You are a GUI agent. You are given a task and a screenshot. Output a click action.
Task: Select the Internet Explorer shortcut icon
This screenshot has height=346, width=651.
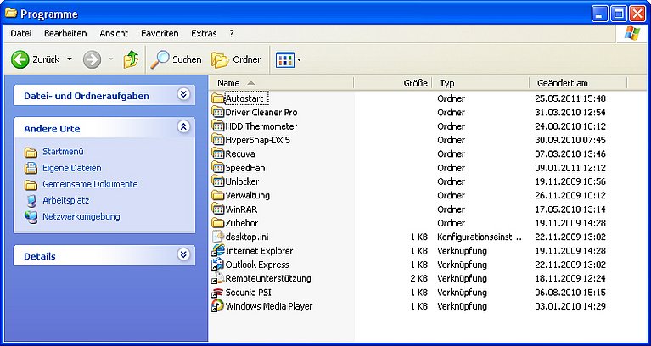coord(218,250)
